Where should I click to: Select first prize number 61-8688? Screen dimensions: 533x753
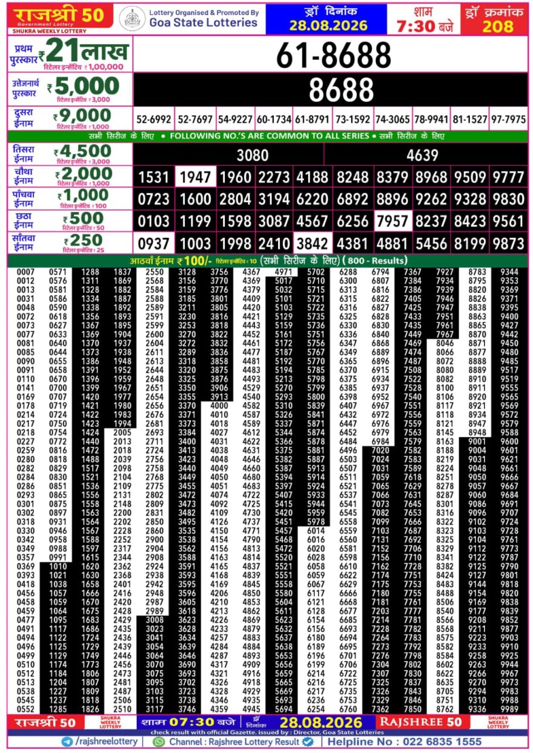[334, 56]
